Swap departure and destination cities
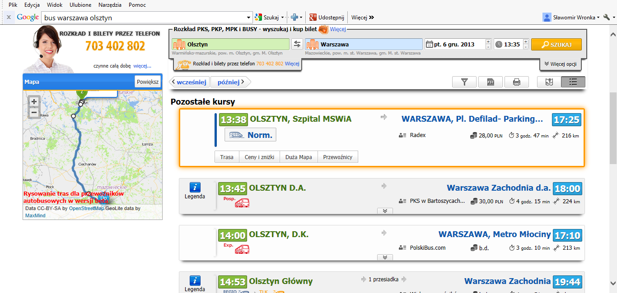This screenshot has width=617, height=293. click(x=297, y=44)
